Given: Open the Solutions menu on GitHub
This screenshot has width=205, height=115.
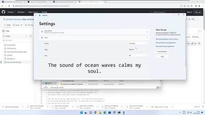Looking at the screenshot, I should point(22,12).
